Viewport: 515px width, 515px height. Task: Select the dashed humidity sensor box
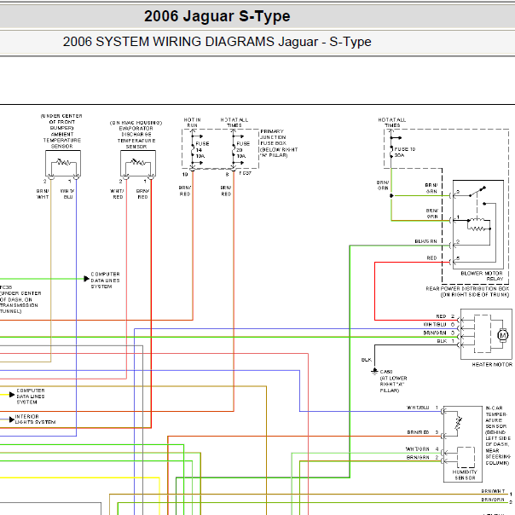point(466,457)
